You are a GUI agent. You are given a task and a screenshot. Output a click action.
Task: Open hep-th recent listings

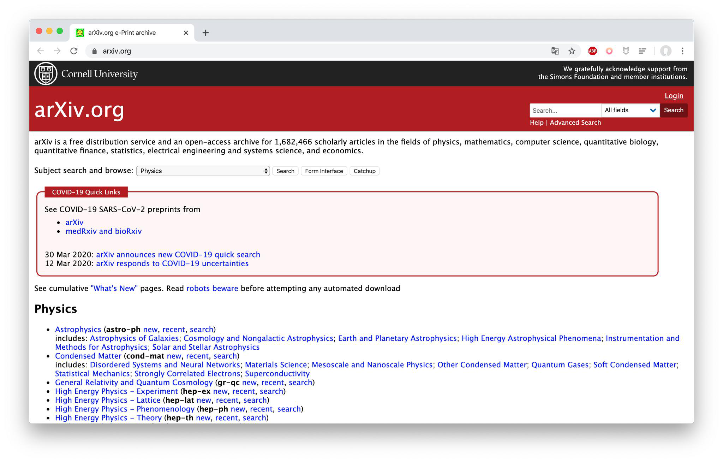[227, 418]
